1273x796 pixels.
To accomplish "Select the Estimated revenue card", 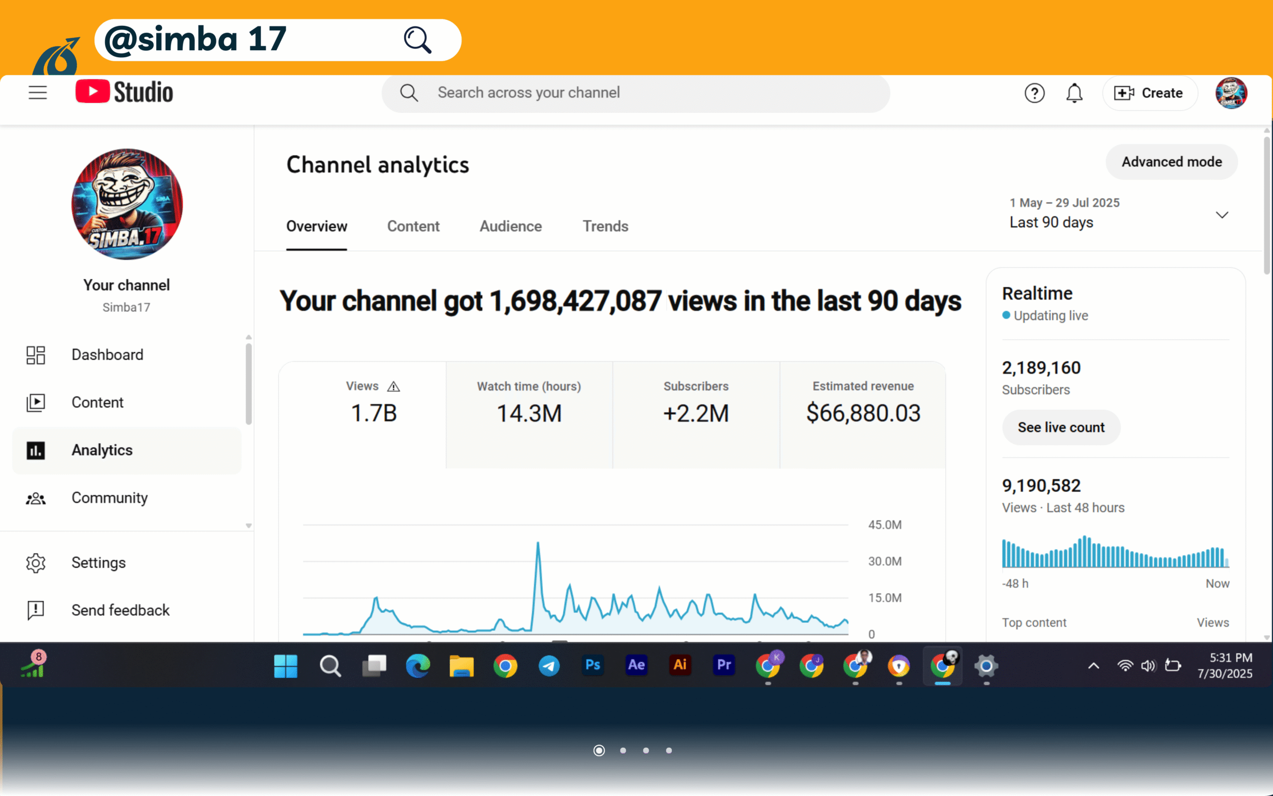I will (x=863, y=415).
